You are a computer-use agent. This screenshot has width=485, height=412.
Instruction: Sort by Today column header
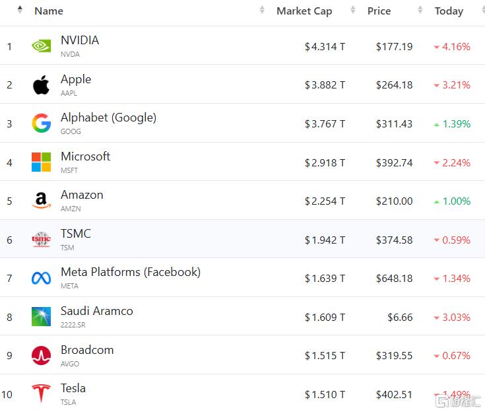coord(449,11)
